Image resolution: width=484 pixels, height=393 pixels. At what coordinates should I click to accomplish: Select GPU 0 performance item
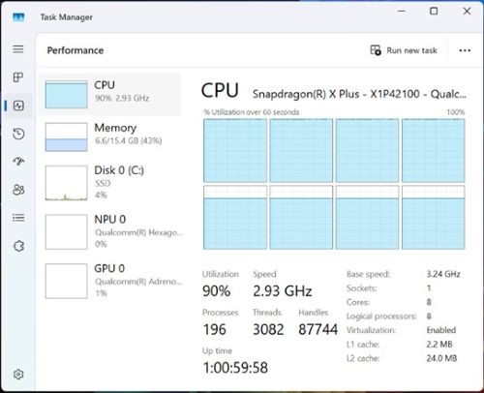[109, 281]
